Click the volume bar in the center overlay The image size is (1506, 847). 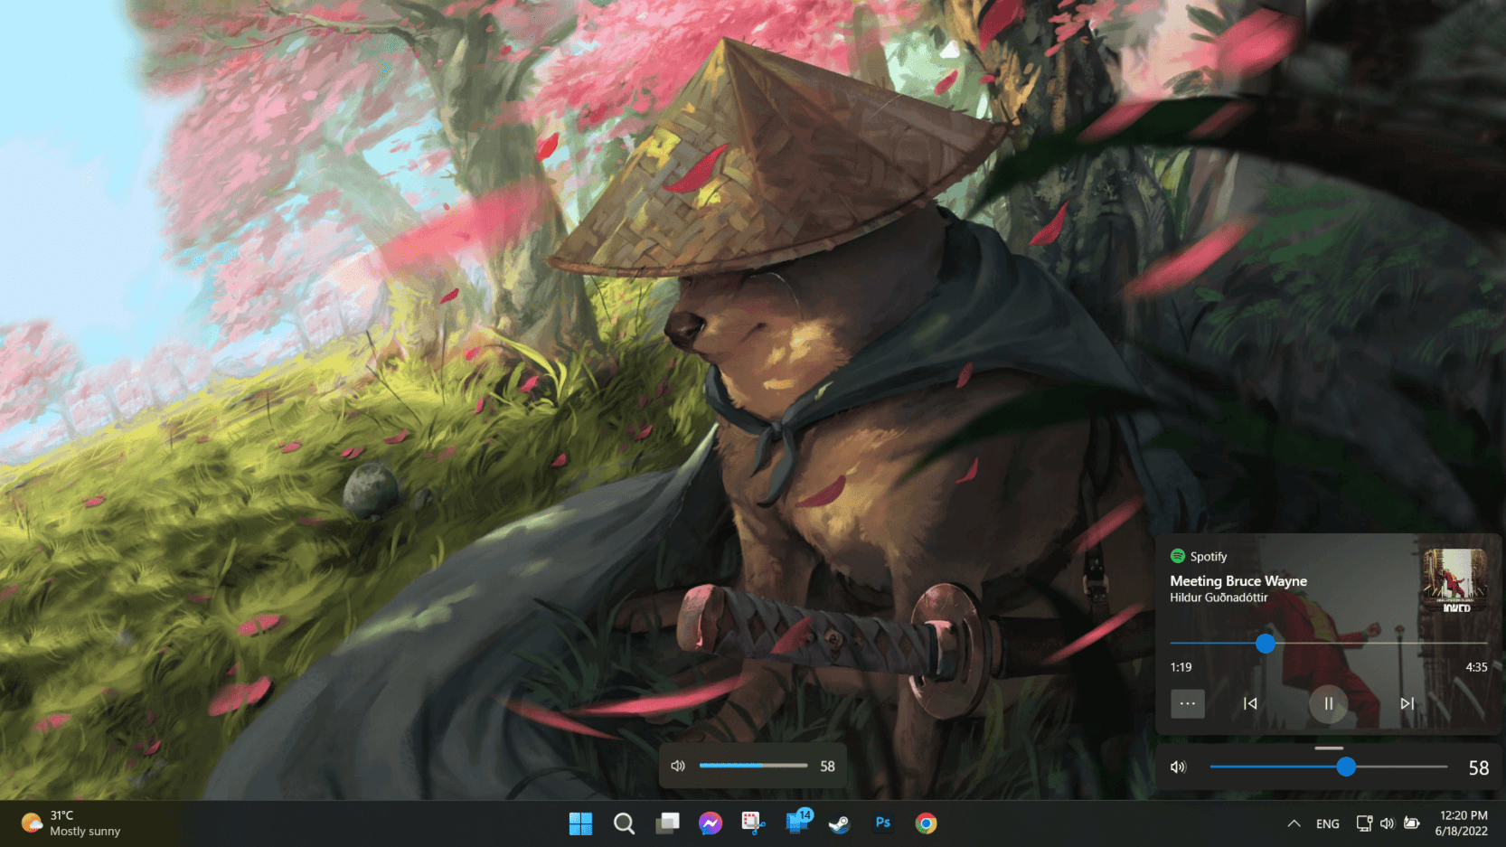pos(753,766)
